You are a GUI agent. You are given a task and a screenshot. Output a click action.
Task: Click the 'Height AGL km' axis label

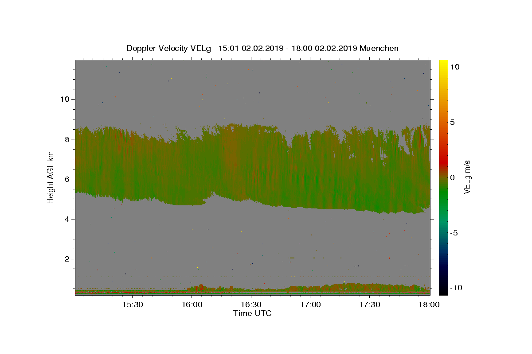[51, 177]
